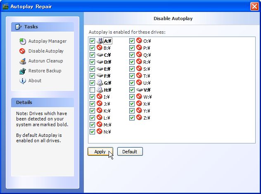Image resolution: width=261 pixels, height=194 pixels.
Task: Toggle the Y:¥ drive checkbox
Action: click(132, 111)
